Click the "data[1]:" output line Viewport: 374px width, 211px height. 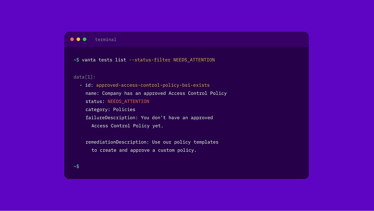pyautogui.click(x=84, y=77)
